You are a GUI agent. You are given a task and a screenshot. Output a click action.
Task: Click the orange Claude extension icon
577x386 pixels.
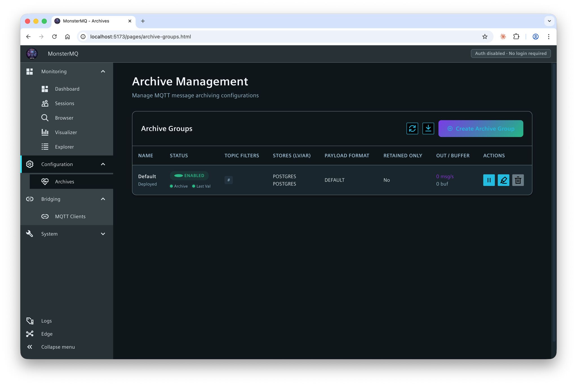pos(503,37)
